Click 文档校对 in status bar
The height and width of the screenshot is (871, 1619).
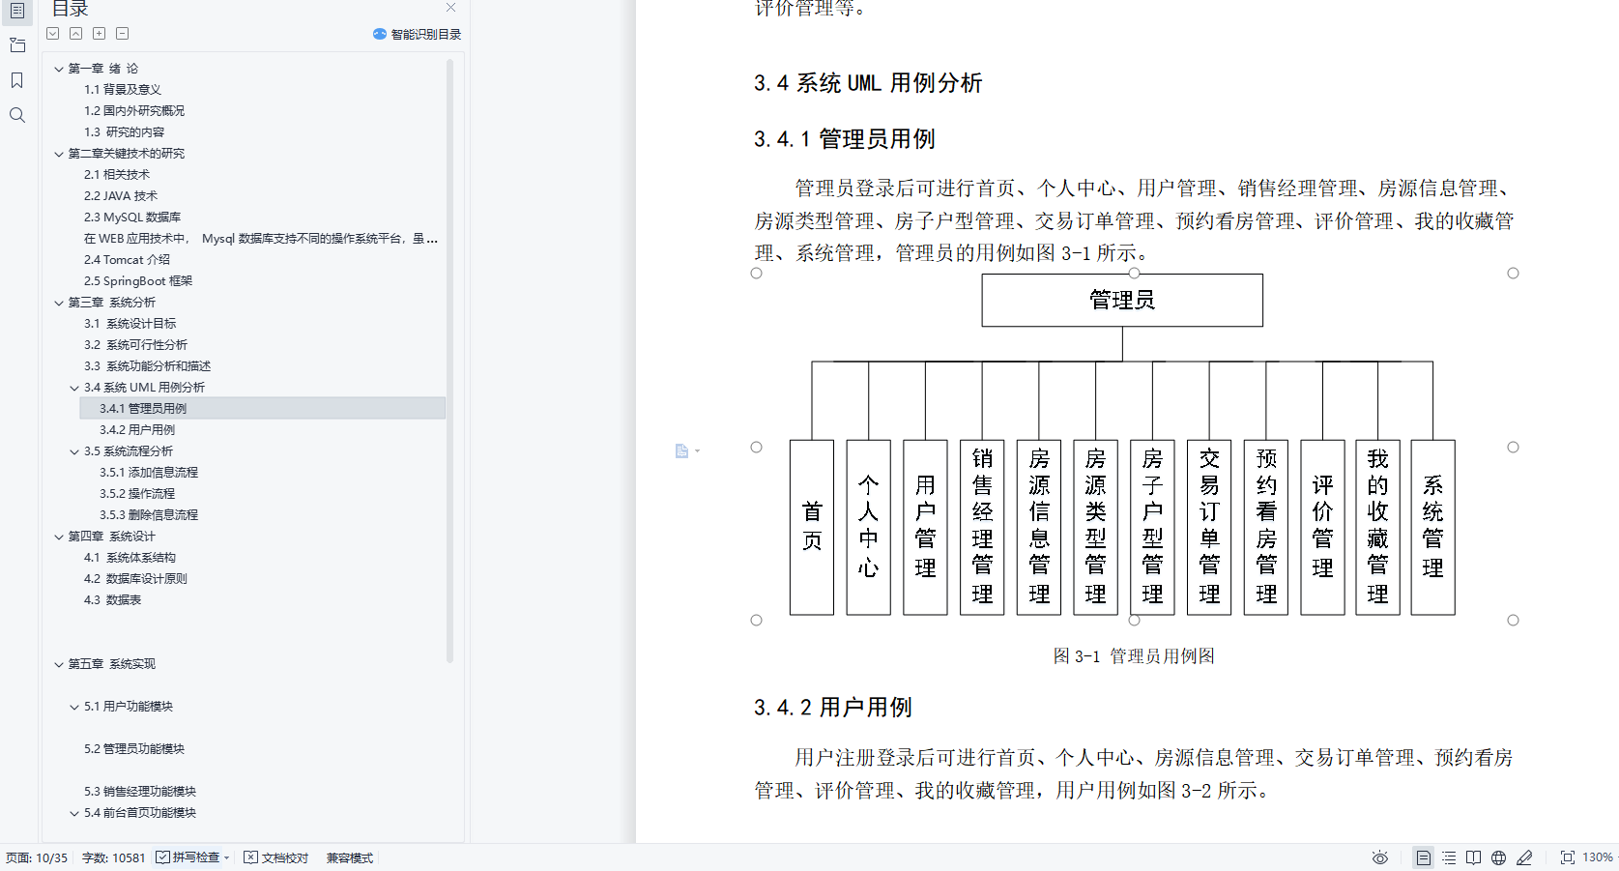[x=276, y=857]
